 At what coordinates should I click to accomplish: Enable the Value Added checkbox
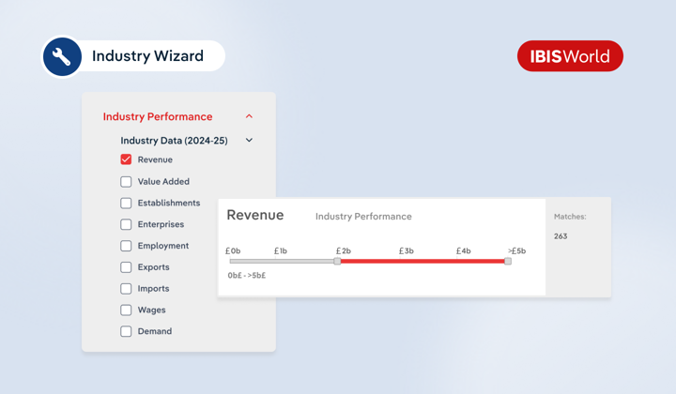point(126,181)
